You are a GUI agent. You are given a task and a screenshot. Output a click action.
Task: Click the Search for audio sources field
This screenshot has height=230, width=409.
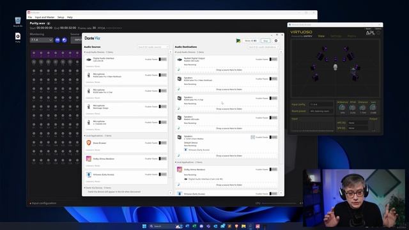click(x=153, y=47)
